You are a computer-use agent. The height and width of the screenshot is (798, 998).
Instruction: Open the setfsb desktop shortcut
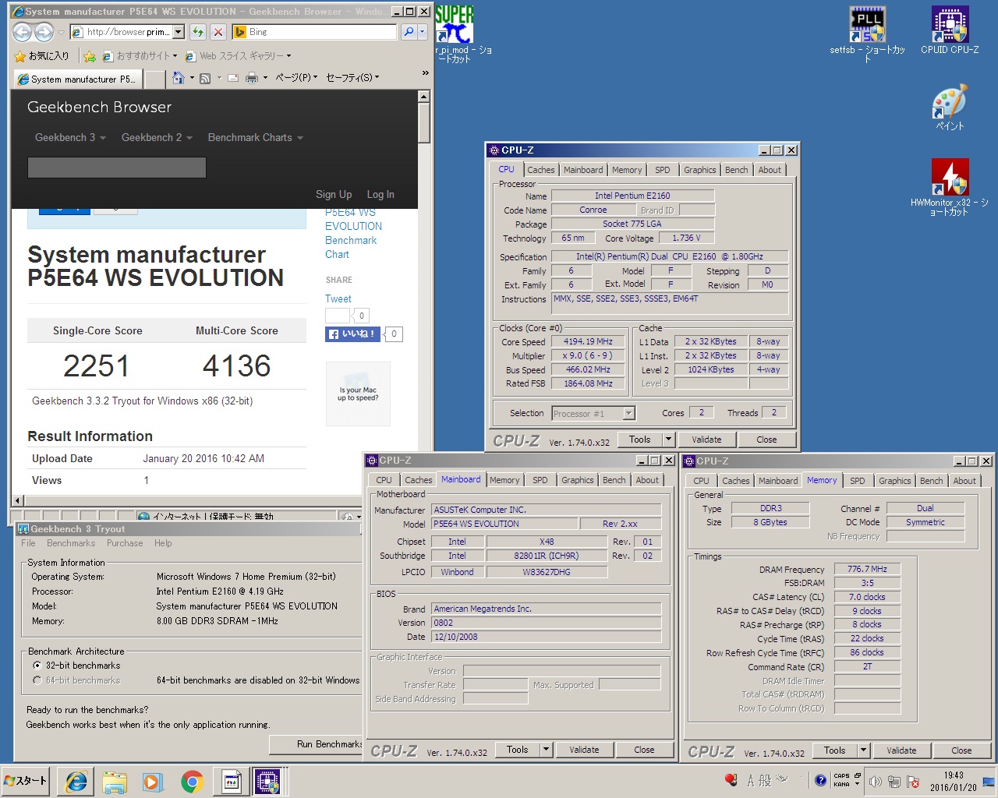click(x=867, y=25)
